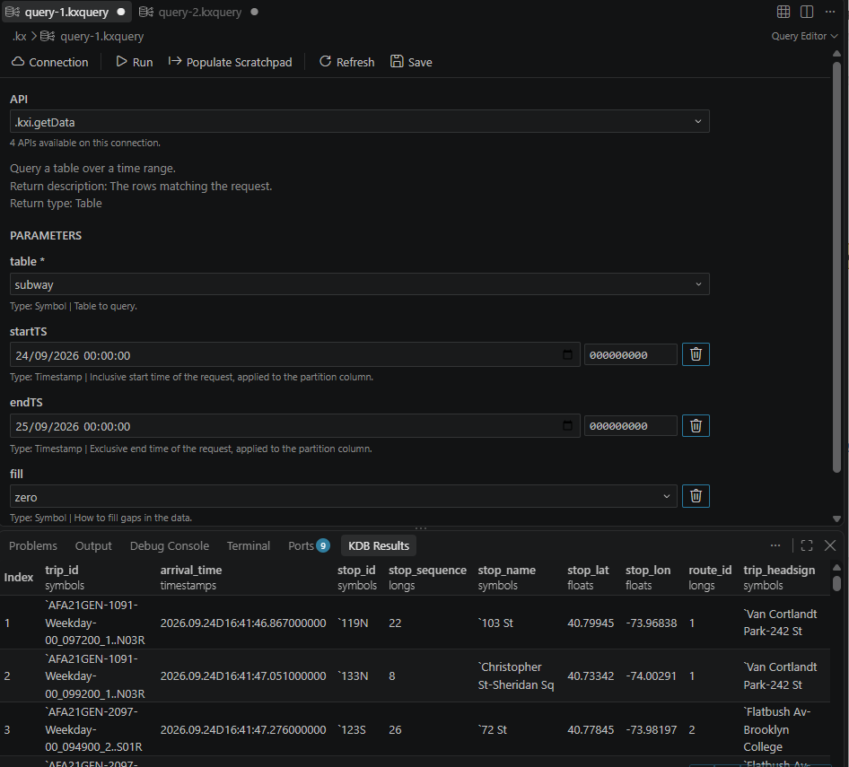This screenshot has width=849, height=767.
Task: Edit the endTS date-time field
Action: (x=294, y=426)
